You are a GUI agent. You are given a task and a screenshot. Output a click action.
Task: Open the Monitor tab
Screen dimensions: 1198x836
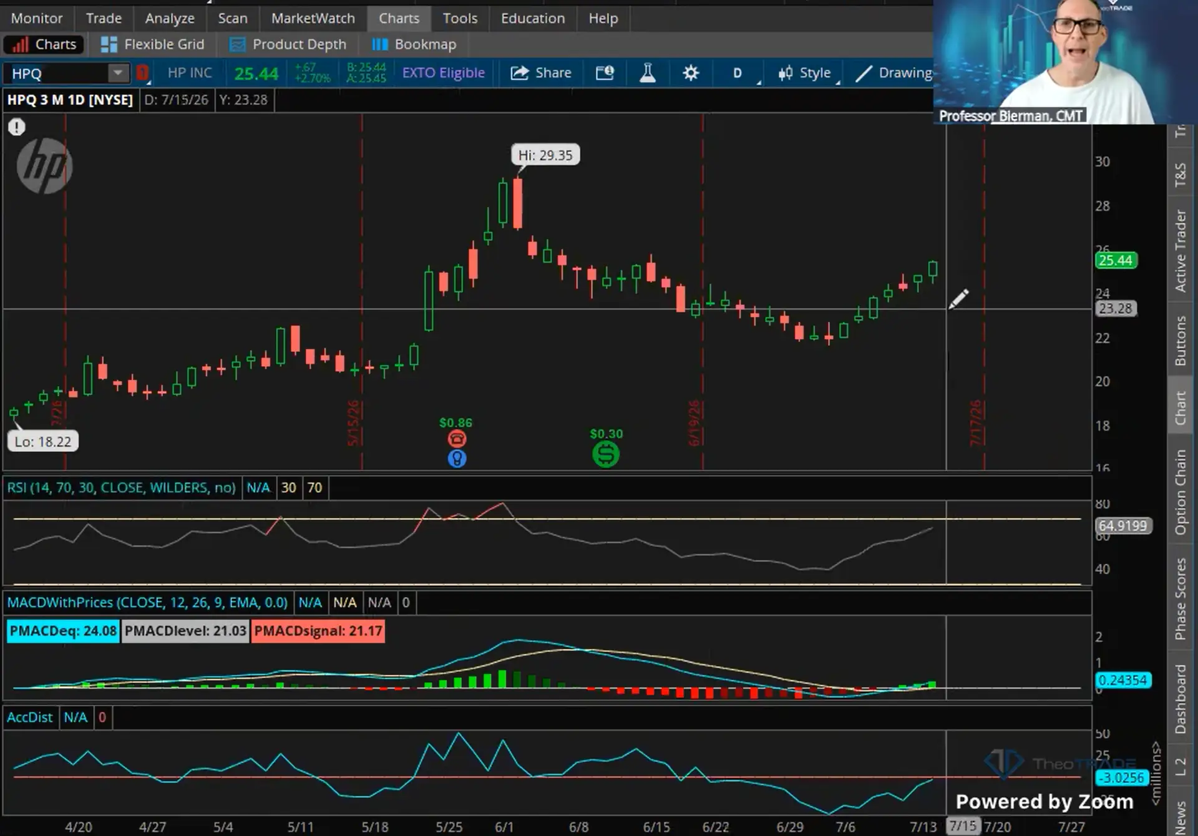36,18
